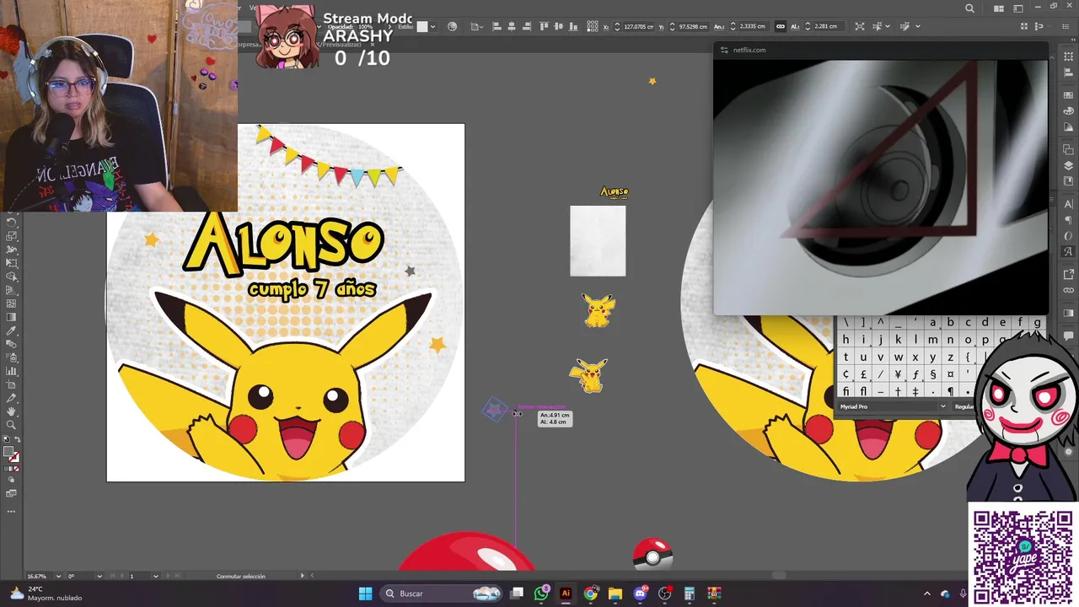Align selection to vertical bottom

point(572,26)
